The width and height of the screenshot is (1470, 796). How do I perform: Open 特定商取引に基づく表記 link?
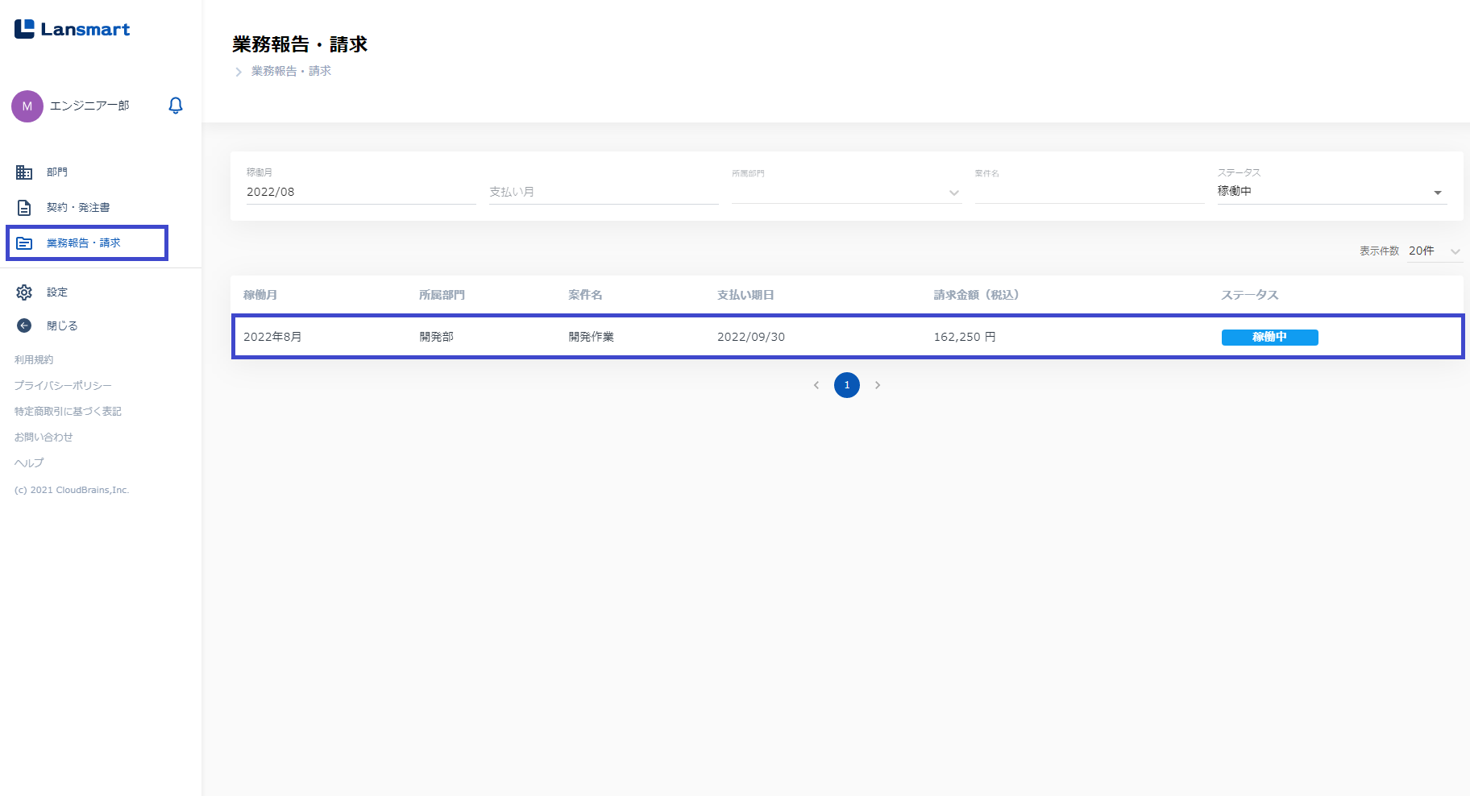68,412
